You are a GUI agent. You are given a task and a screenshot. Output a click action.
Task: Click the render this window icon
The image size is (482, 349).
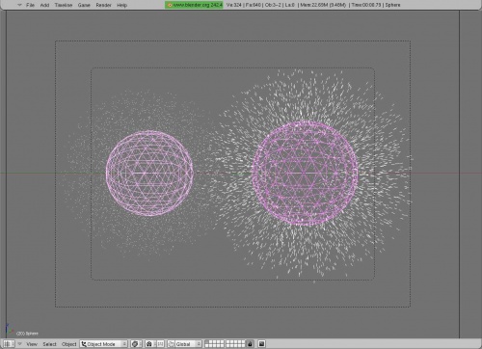261,344
